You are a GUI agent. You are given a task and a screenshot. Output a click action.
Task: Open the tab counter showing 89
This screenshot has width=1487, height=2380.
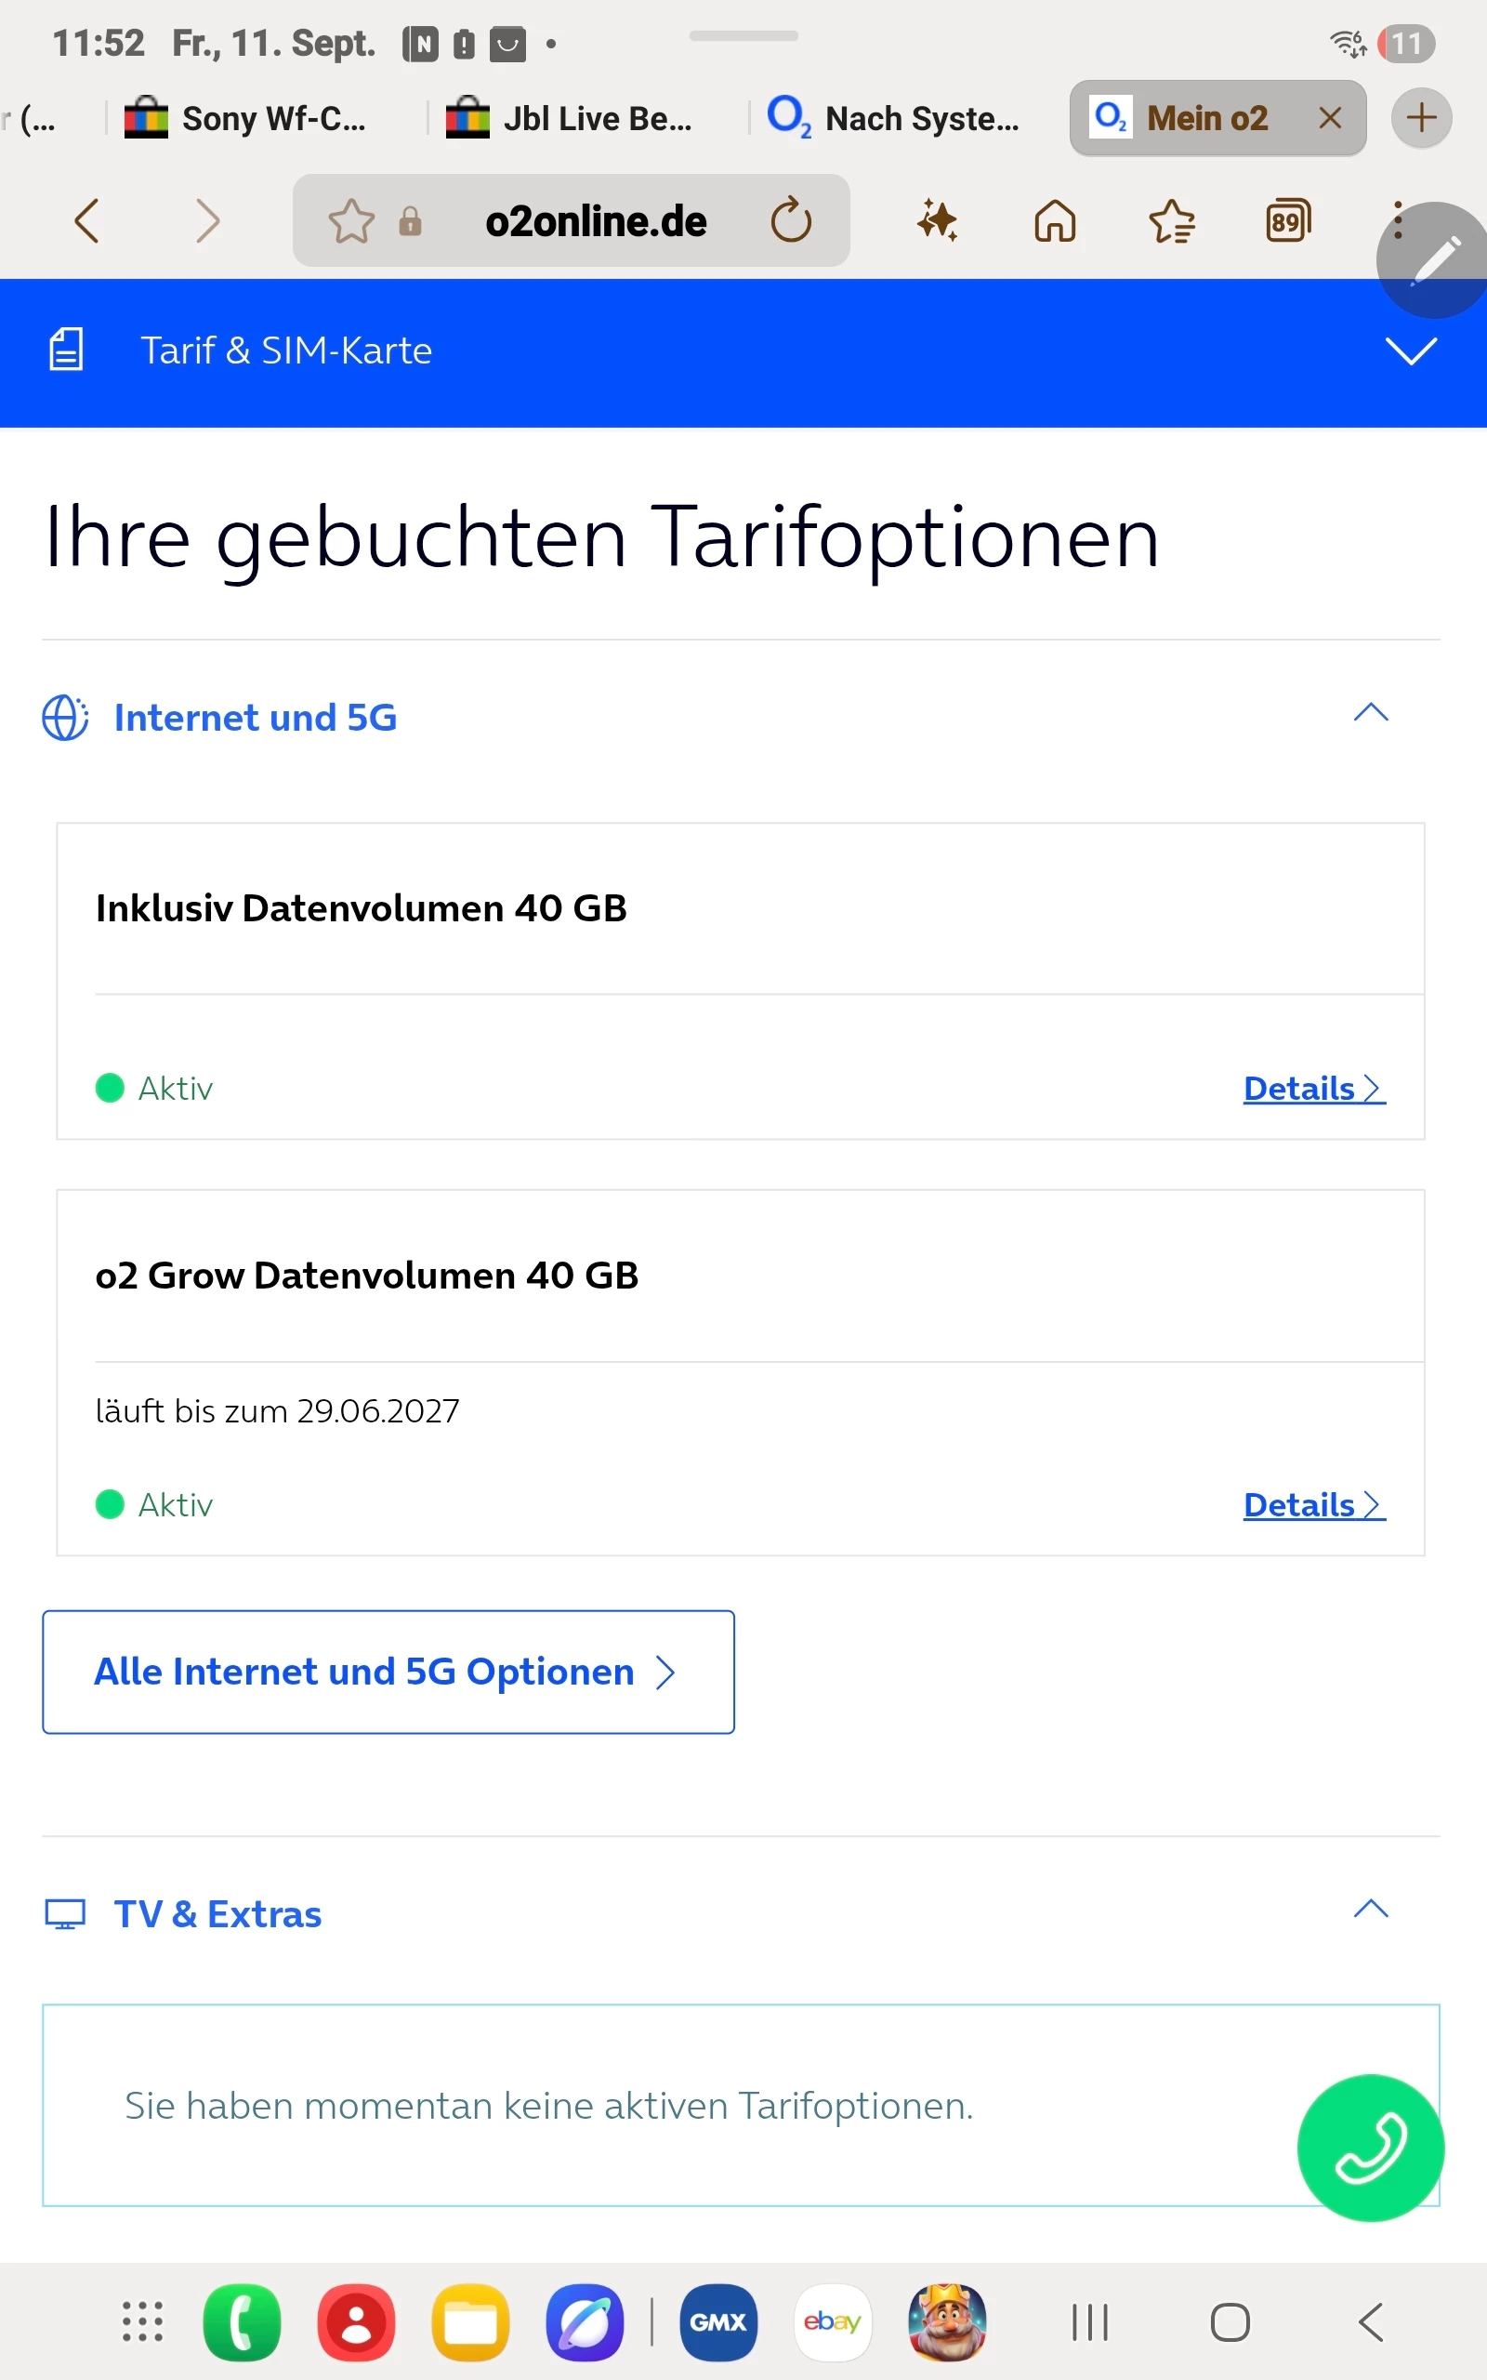(1288, 220)
